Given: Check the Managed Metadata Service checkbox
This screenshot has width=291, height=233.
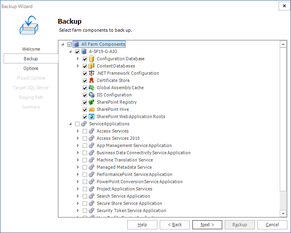Looking at the screenshot, I should click(85, 168).
